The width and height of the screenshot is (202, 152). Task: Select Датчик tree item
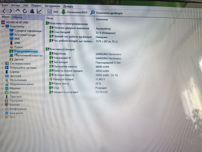[17, 59]
